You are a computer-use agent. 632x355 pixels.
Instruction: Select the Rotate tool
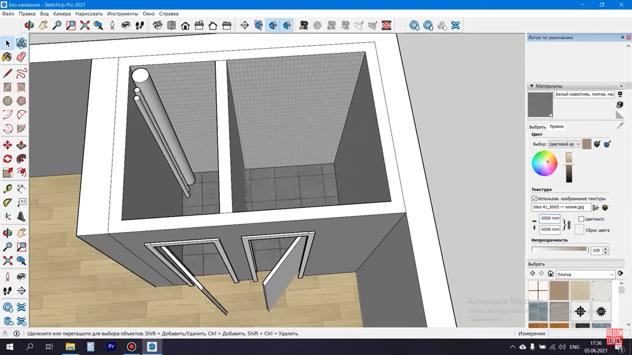tap(7, 159)
